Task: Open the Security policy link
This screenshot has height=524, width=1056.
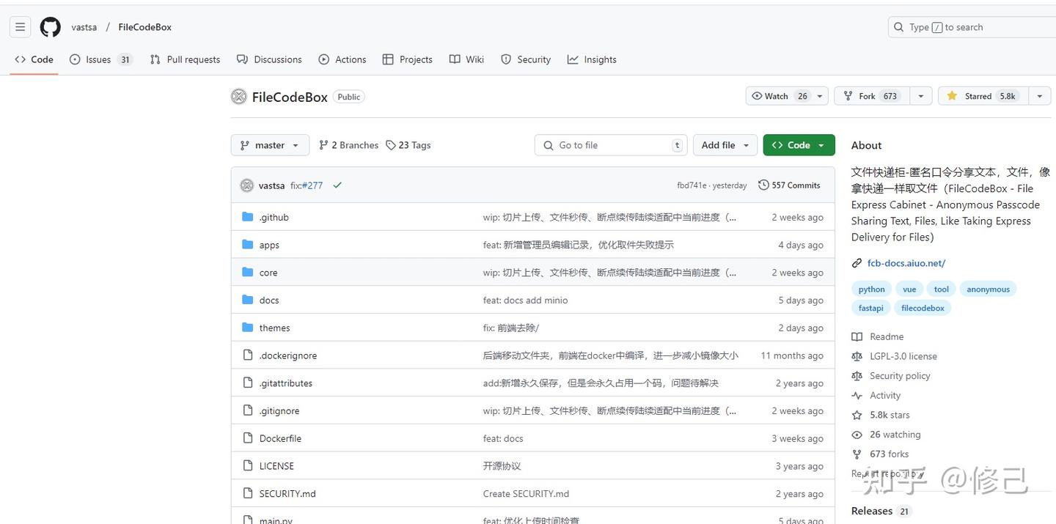Action: point(900,376)
